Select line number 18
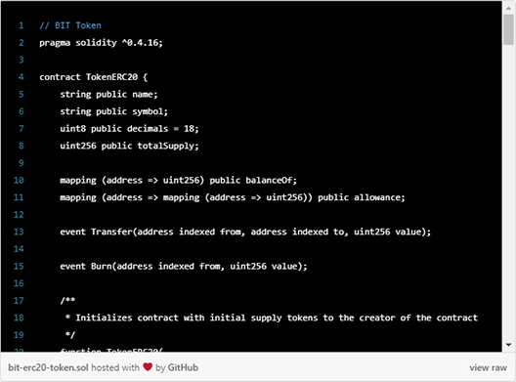This screenshot has width=516, height=382. (19, 318)
